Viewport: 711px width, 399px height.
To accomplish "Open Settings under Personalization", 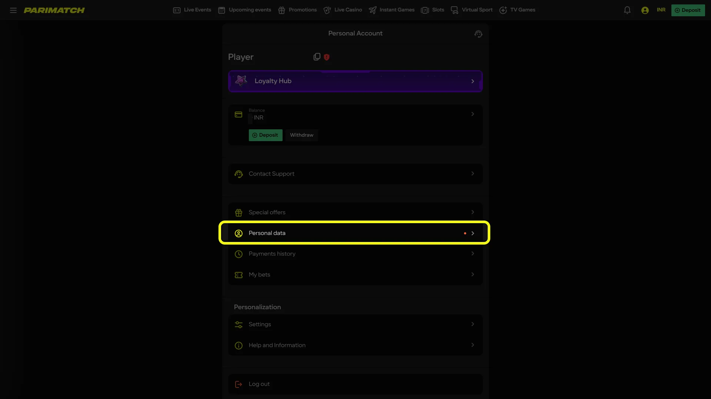I will [260, 324].
